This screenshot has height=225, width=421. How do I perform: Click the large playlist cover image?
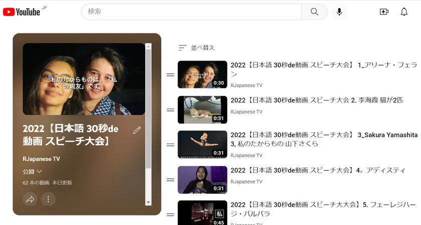click(x=84, y=79)
